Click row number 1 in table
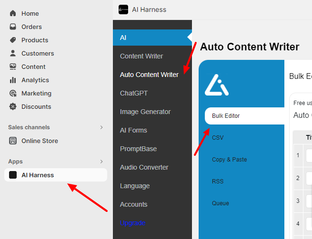Screen dimensions: 312x239 point(298,155)
